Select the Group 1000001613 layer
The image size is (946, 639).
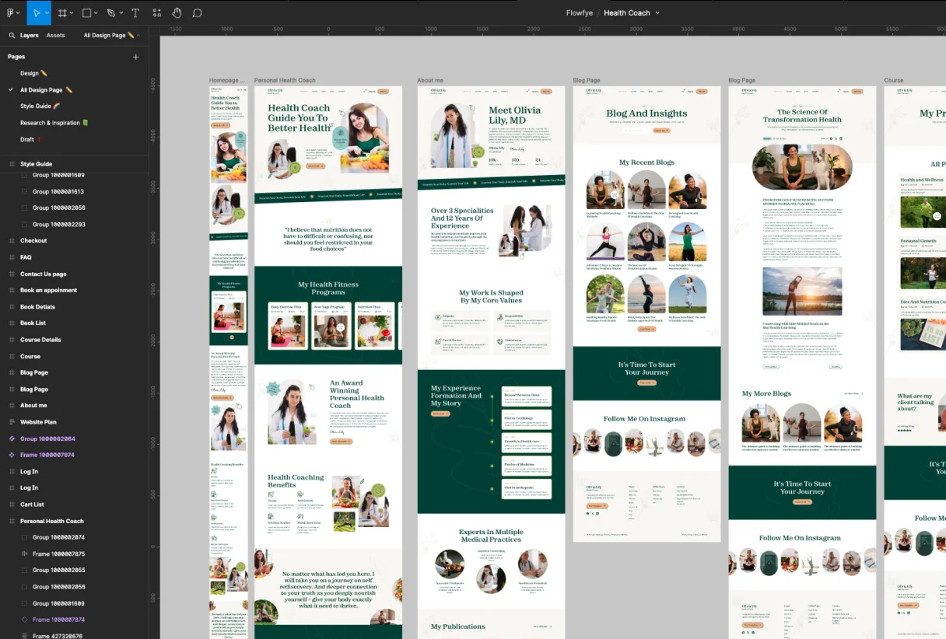58,191
